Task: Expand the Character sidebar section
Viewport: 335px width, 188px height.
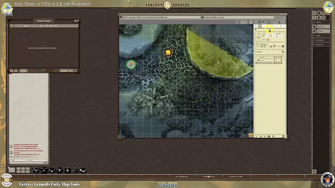Action: coord(322,45)
